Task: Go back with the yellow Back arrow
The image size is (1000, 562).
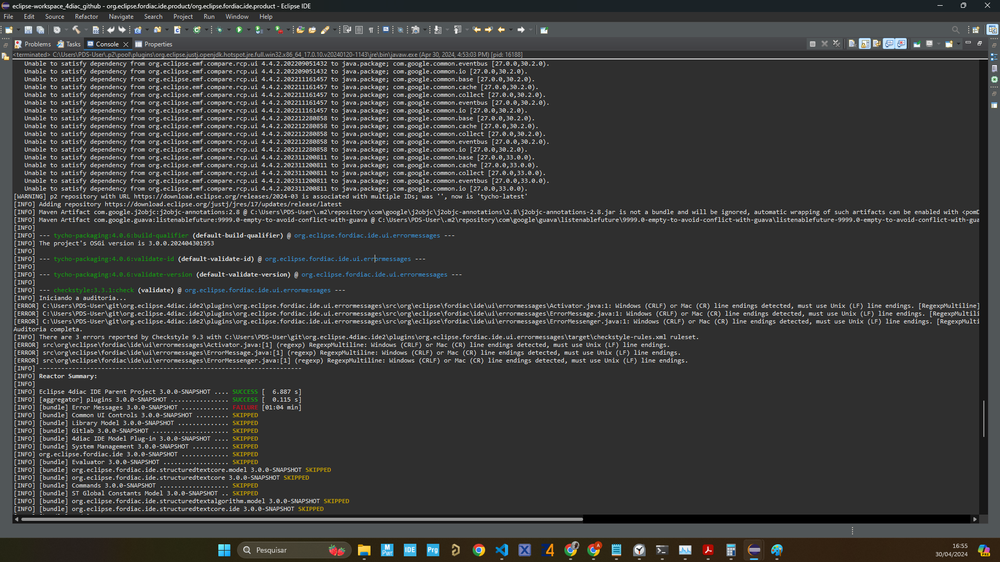Action: [x=501, y=30]
